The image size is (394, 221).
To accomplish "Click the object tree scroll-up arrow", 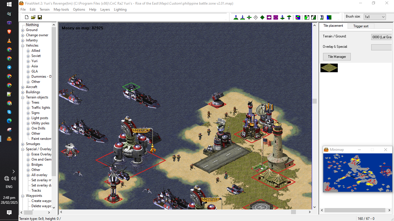I will (x=54, y=25).
